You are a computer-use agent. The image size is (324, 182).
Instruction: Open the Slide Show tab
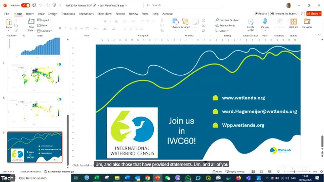[105, 14]
